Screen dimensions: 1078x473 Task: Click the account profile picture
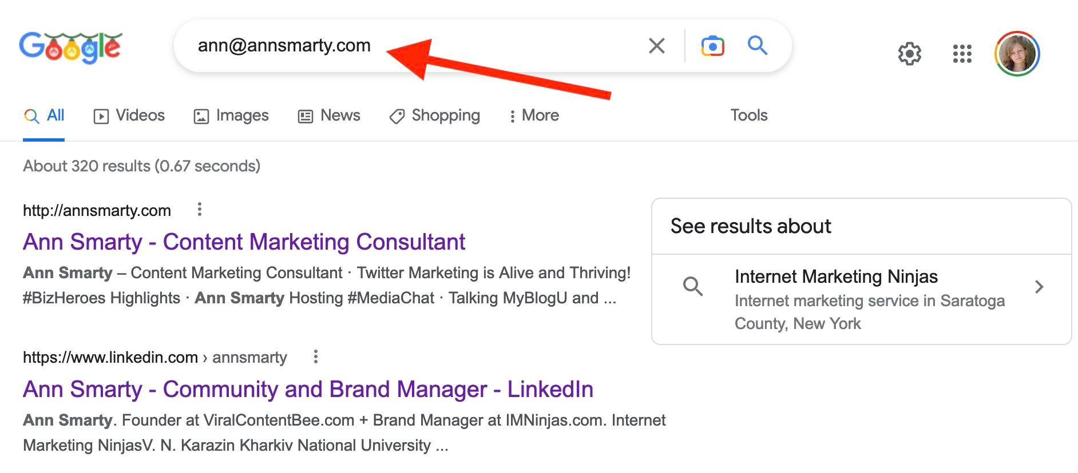point(1017,54)
